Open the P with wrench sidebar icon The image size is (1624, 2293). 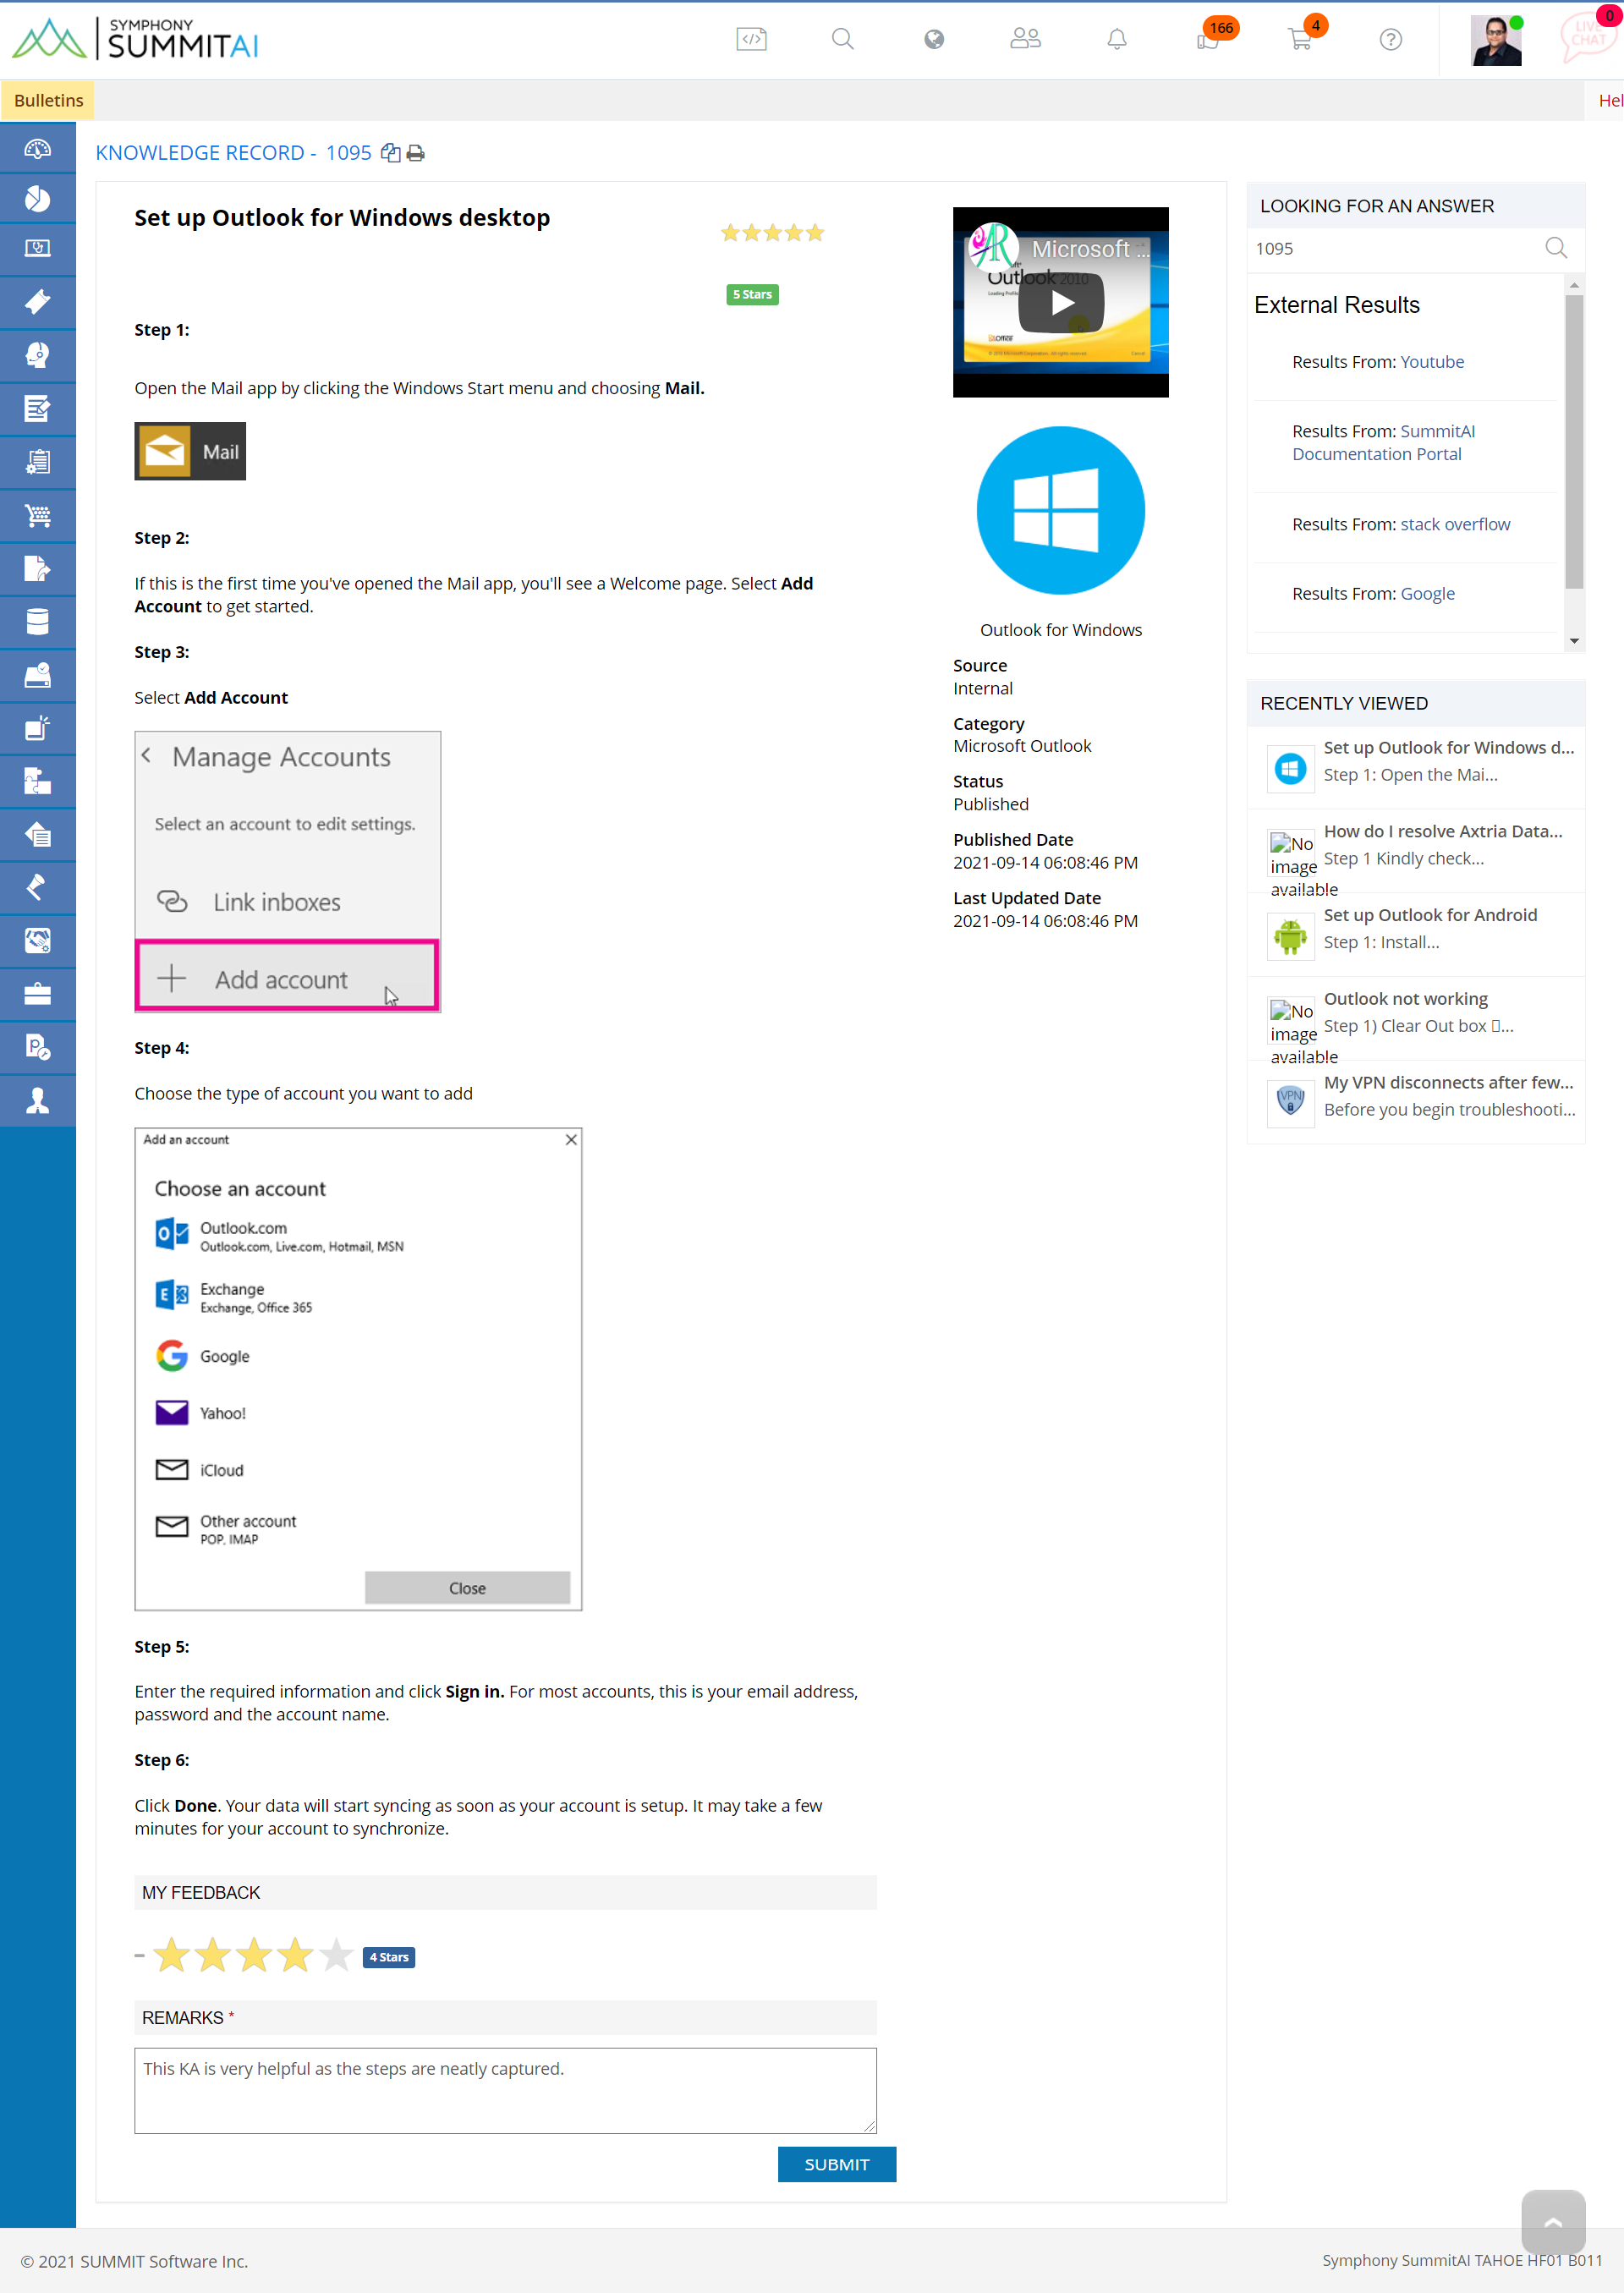tap(37, 1047)
